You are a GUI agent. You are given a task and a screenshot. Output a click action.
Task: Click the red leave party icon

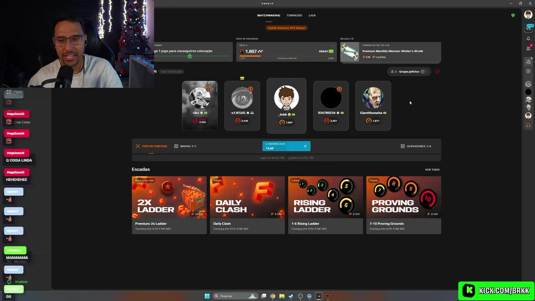coord(438,71)
